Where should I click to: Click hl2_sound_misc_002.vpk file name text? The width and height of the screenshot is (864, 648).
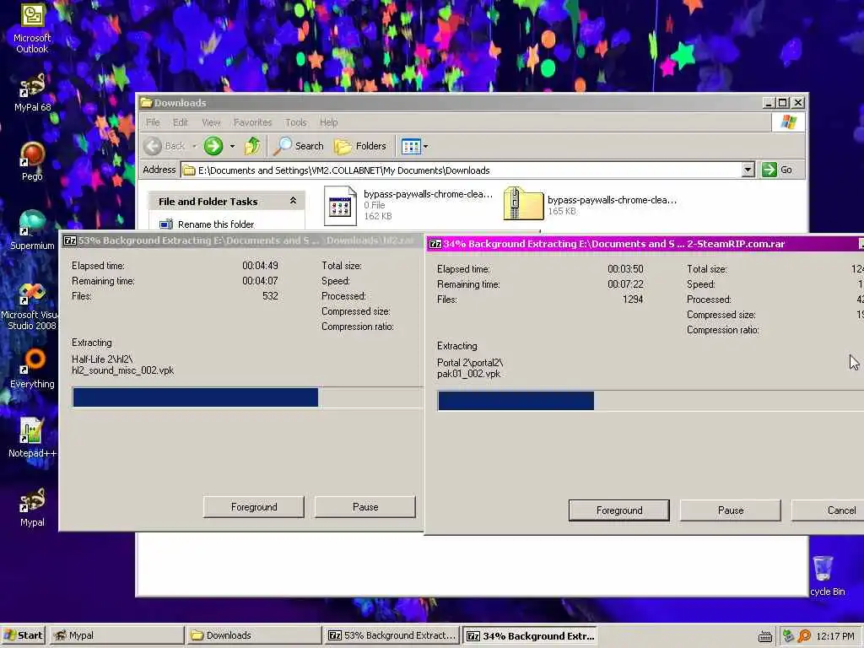(x=123, y=370)
